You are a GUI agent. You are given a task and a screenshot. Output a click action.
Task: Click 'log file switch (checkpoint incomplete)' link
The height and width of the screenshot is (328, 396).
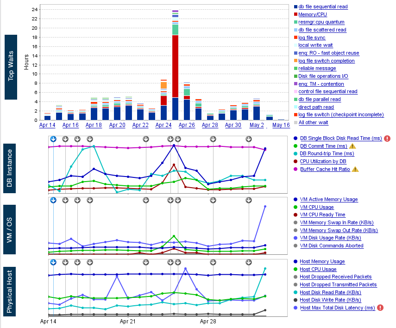[341, 115]
